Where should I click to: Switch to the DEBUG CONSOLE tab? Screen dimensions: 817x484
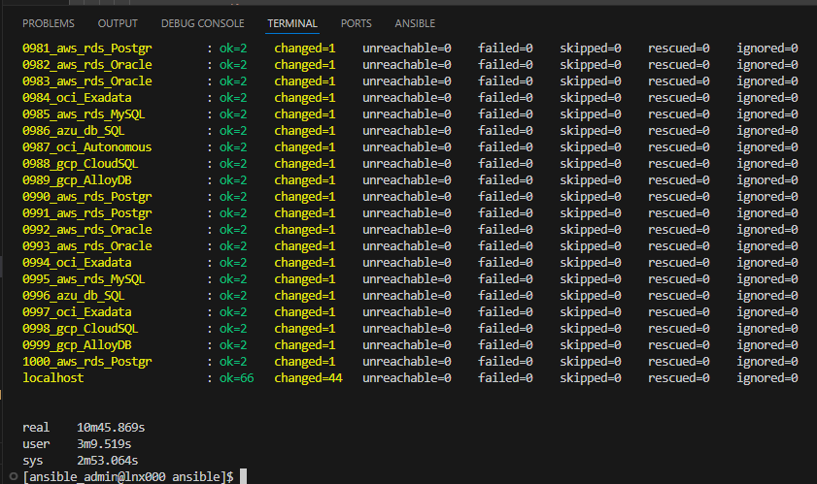[203, 23]
